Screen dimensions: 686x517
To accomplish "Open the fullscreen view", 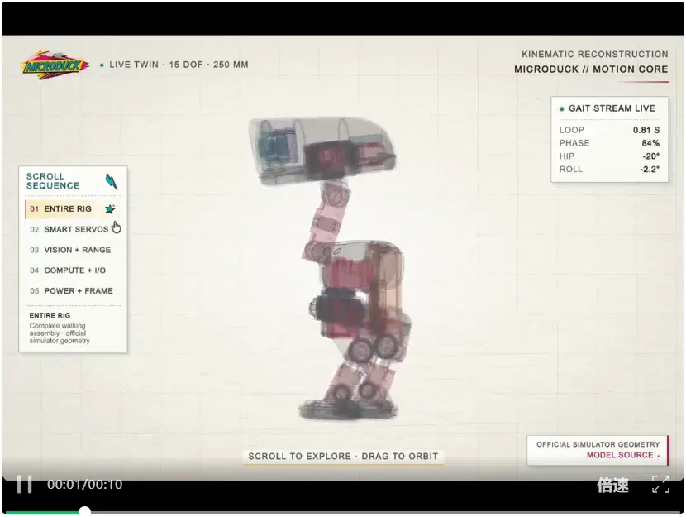I will pyautogui.click(x=660, y=485).
